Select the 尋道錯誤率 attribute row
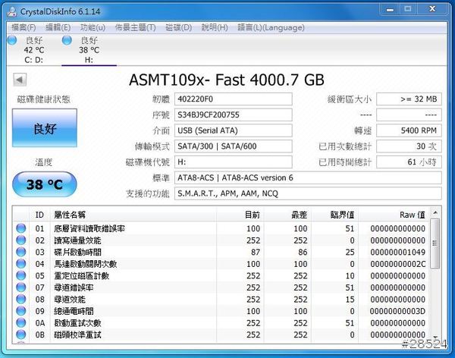Screen dimensions: 455x358 (x=221, y=287)
